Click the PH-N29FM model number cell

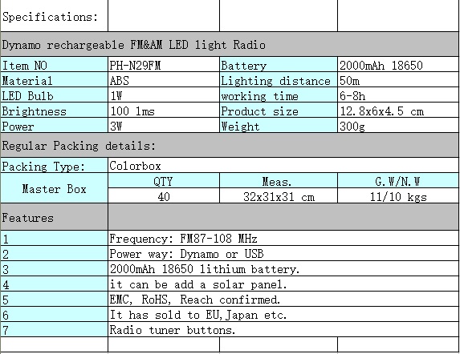164,65
